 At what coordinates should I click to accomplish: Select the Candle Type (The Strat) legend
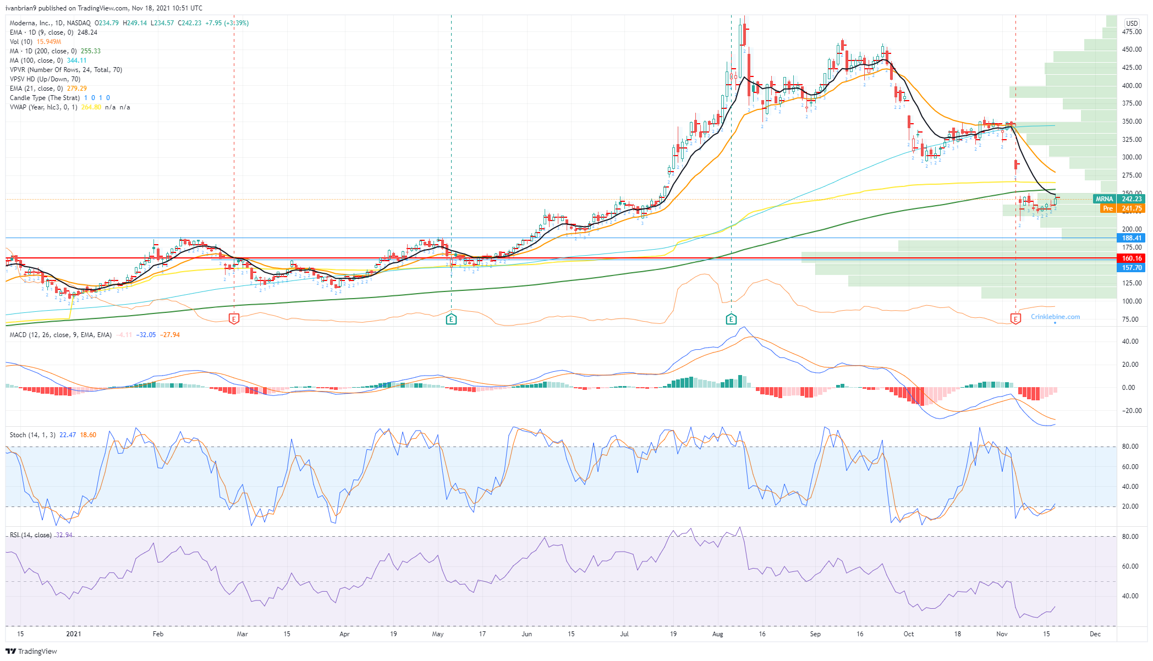(x=59, y=98)
